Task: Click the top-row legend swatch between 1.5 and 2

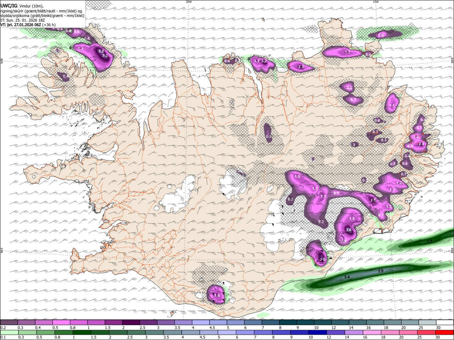Action: click(113, 323)
